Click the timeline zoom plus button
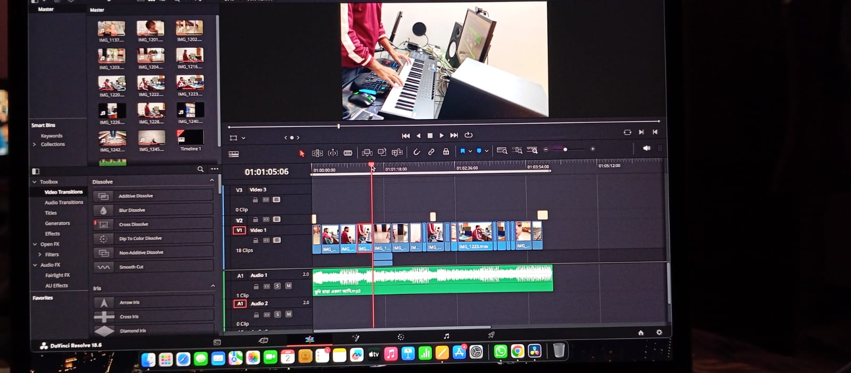Screen dimensions: 851x373 tap(593, 149)
